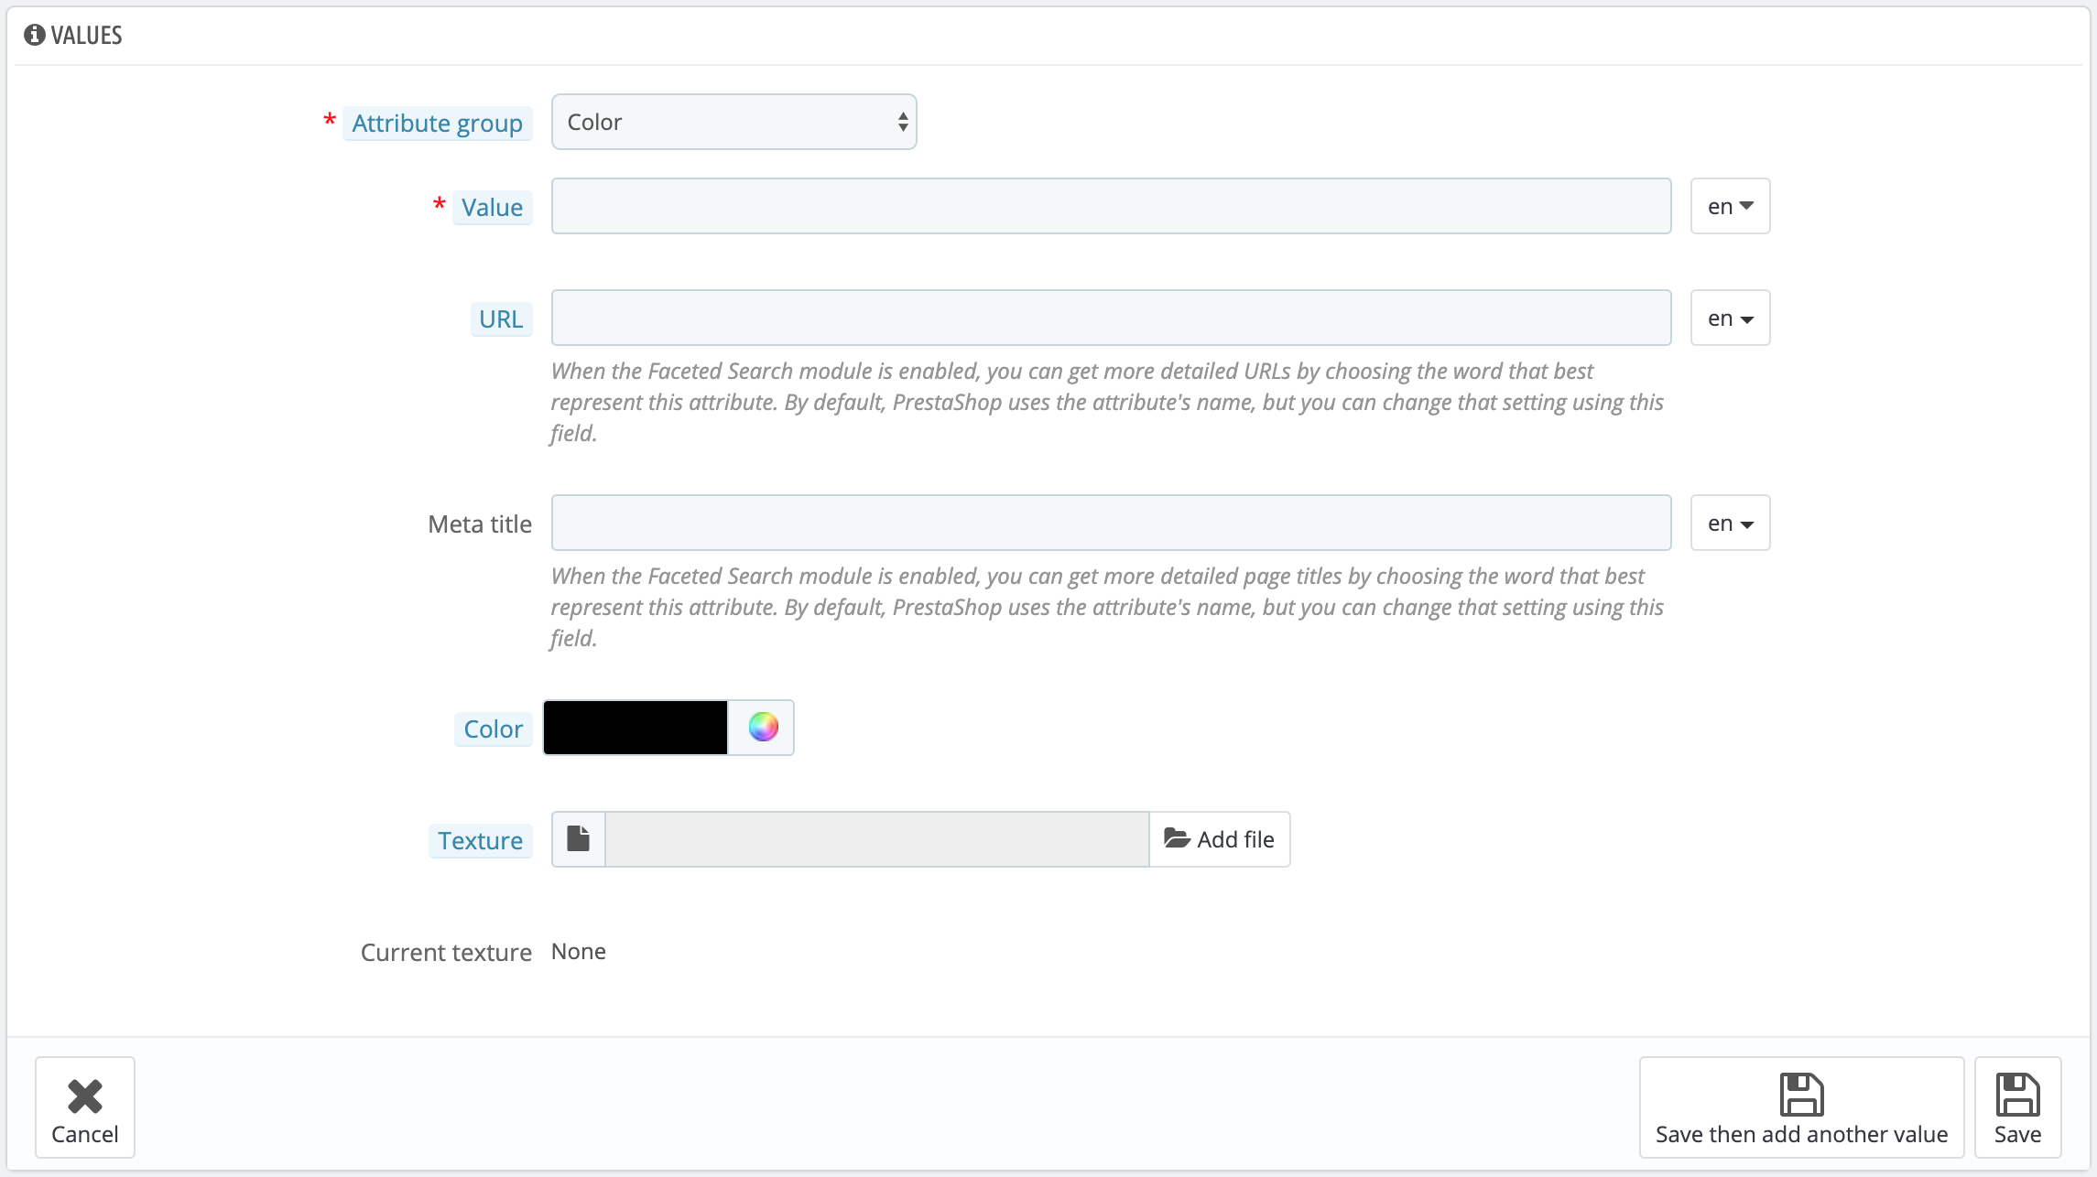Open the Attribute group Color dropdown
Screen dimensions: 2097x1177
733,122
